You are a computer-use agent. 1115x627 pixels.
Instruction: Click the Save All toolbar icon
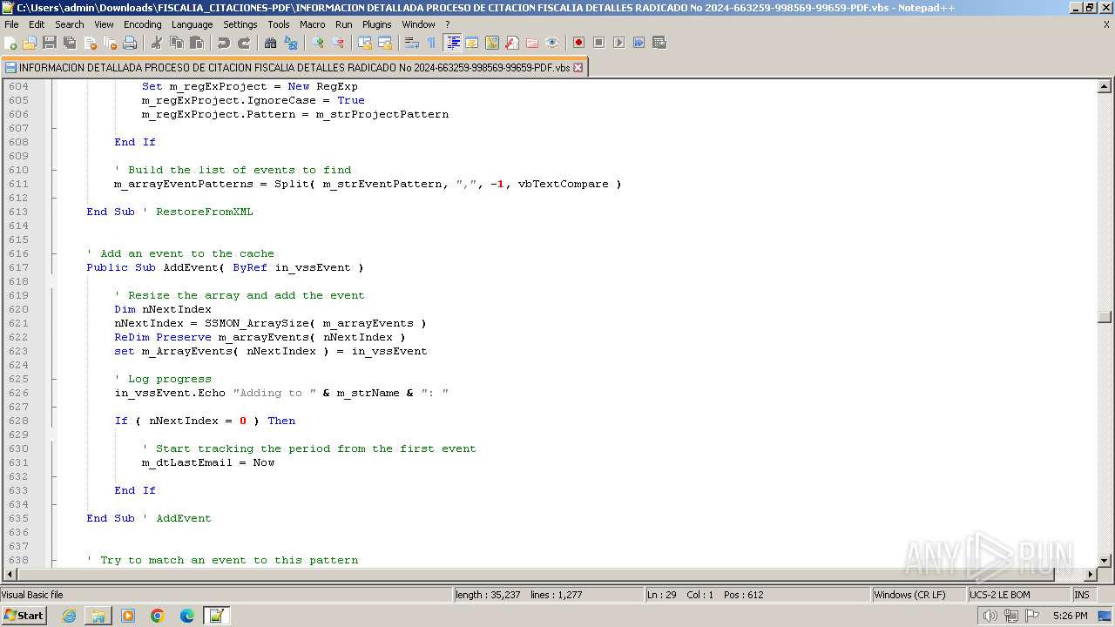click(x=70, y=43)
